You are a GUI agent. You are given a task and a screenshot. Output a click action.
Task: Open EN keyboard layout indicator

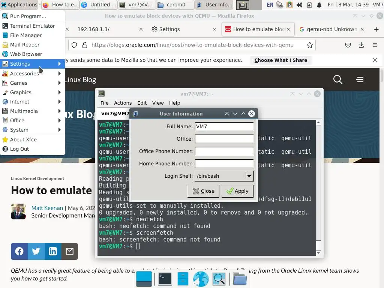(x=270, y=4)
